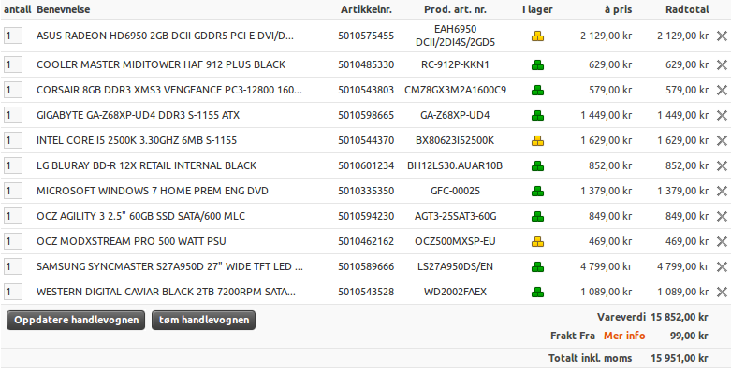731x372 pixels.
Task: Click the Artikkelnr. column header
Action: 366,9
